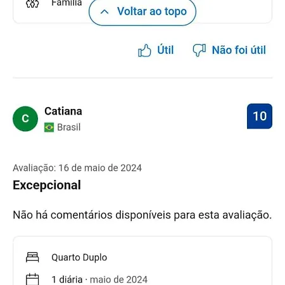The height and width of the screenshot is (285, 285).
Task: Click the thumbs-up icon next to Útil
Action: tap(144, 50)
